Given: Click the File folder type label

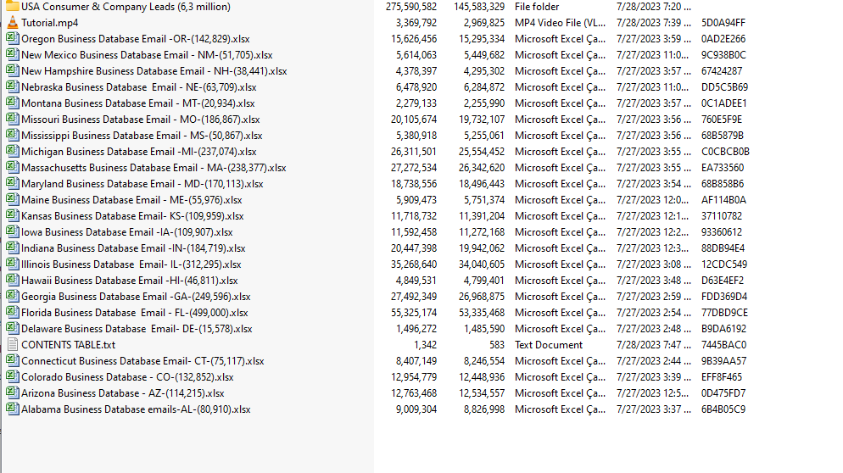Looking at the screenshot, I should (537, 7).
